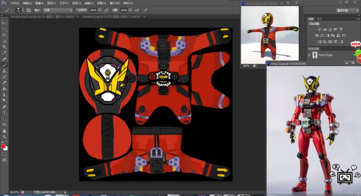Set the foreground color swatch

pyautogui.click(x=3, y=146)
